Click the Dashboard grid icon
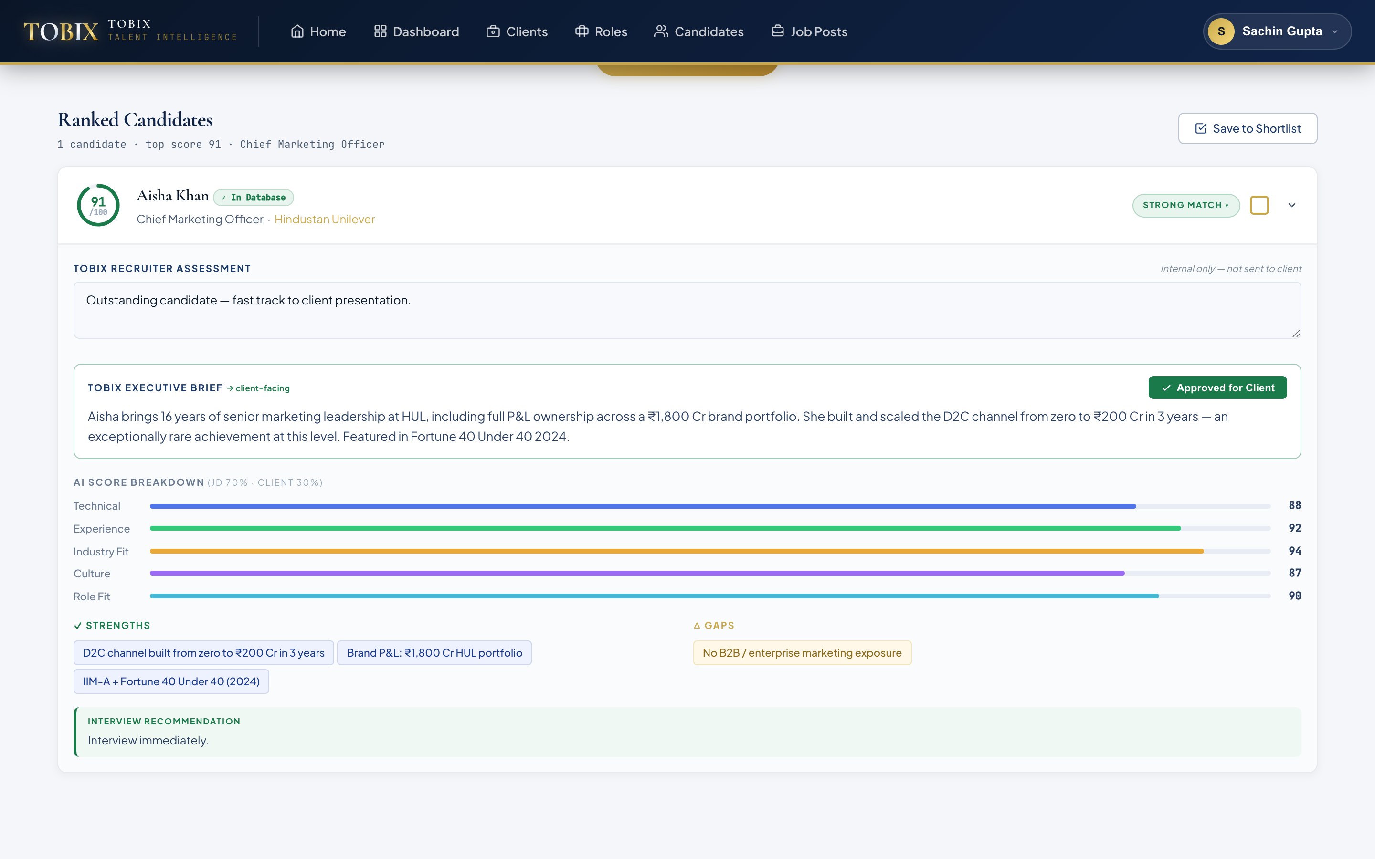1375x859 pixels. 380,31
